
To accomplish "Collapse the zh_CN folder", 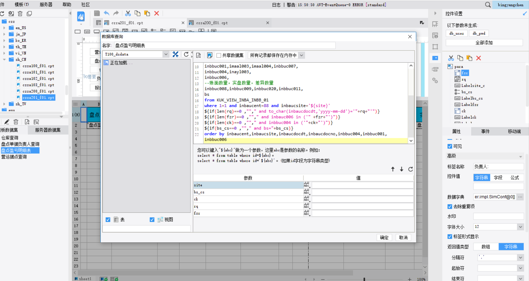I will coord(4,59).
